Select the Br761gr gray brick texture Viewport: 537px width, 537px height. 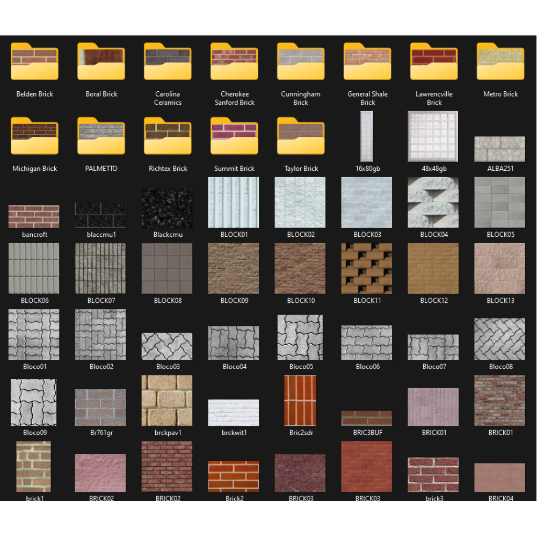pos(100,408)
